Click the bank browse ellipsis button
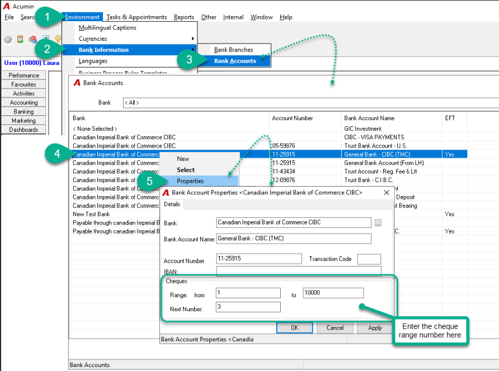Screen dimensions: 499x371 pyautogui.click(x=378, y=223)
